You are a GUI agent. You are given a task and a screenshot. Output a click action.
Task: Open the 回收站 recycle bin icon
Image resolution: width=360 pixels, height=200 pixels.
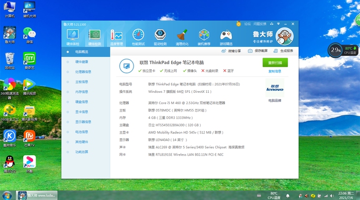point(10,61)
